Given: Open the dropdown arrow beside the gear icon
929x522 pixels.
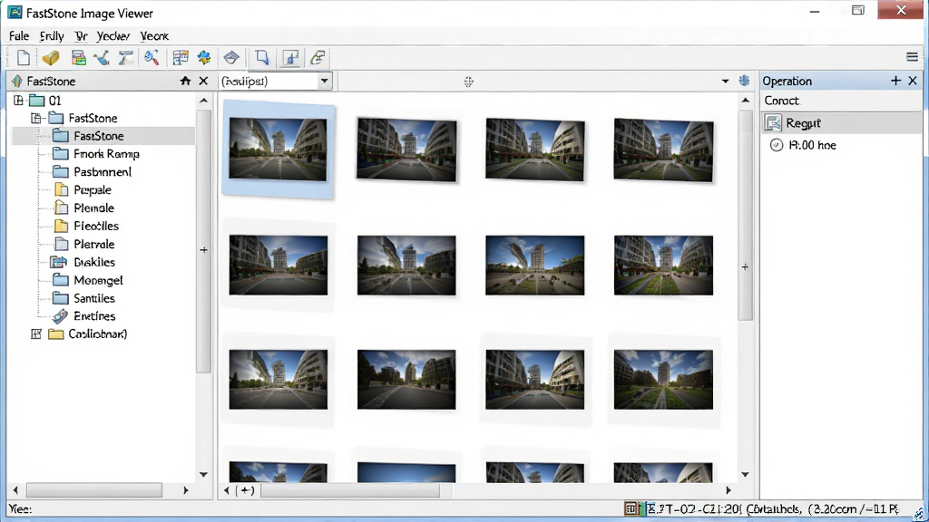Looking at the screenshot, I should [725, 81].
